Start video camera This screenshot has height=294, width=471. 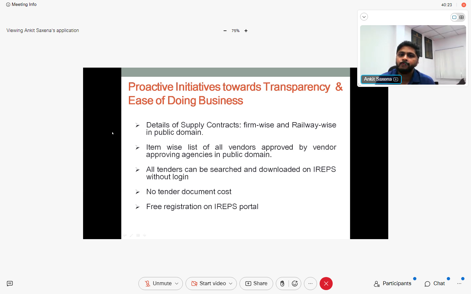coord(209,284)
